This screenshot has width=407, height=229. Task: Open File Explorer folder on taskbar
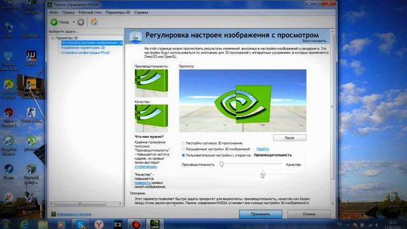point(43,225)
